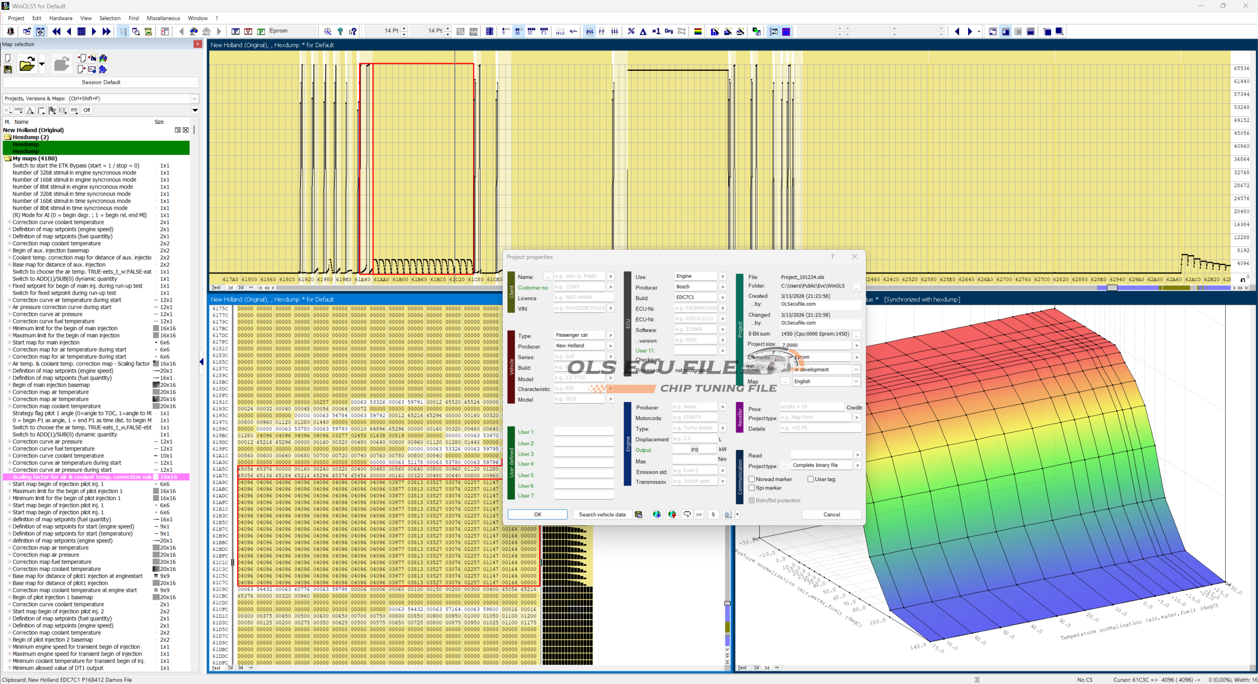Click the fast-forward double arrow icon

[x=106, y=31]
